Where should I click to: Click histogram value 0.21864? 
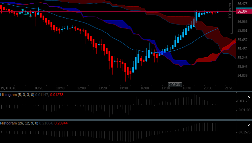coord(46,123)
